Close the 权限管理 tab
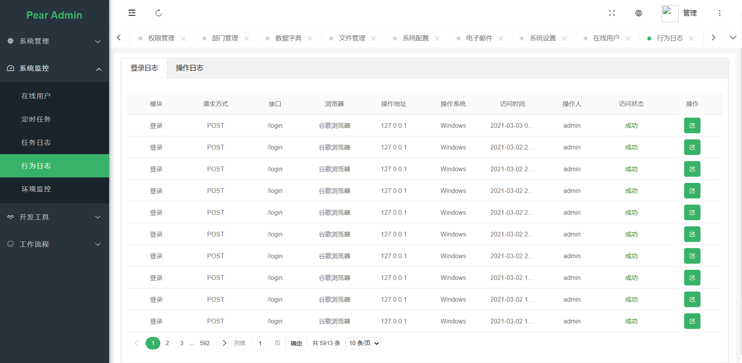Screen dimensions: 742x363 183,38
